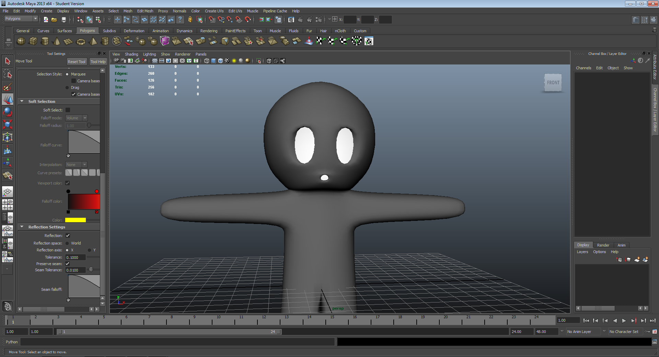Image resolution: width=659 pixels, height=357 pixels.
Task: Create a polygon cube from shelf
Action: 33,41
